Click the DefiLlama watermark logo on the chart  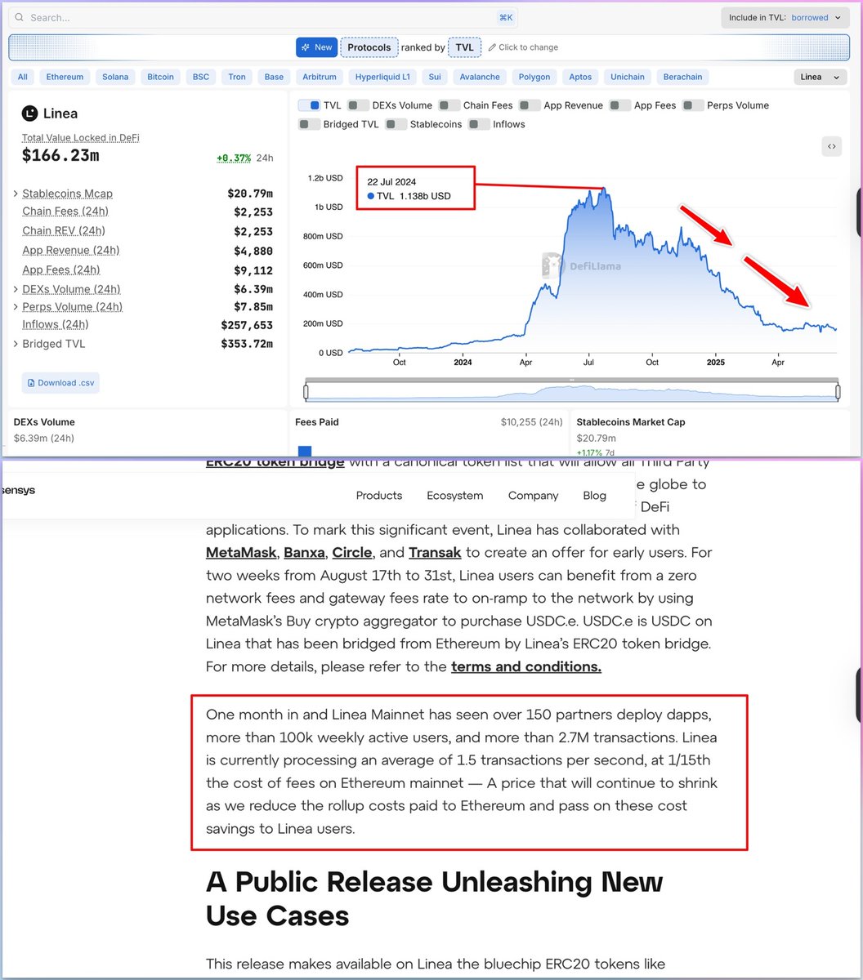tap(552, 265)
